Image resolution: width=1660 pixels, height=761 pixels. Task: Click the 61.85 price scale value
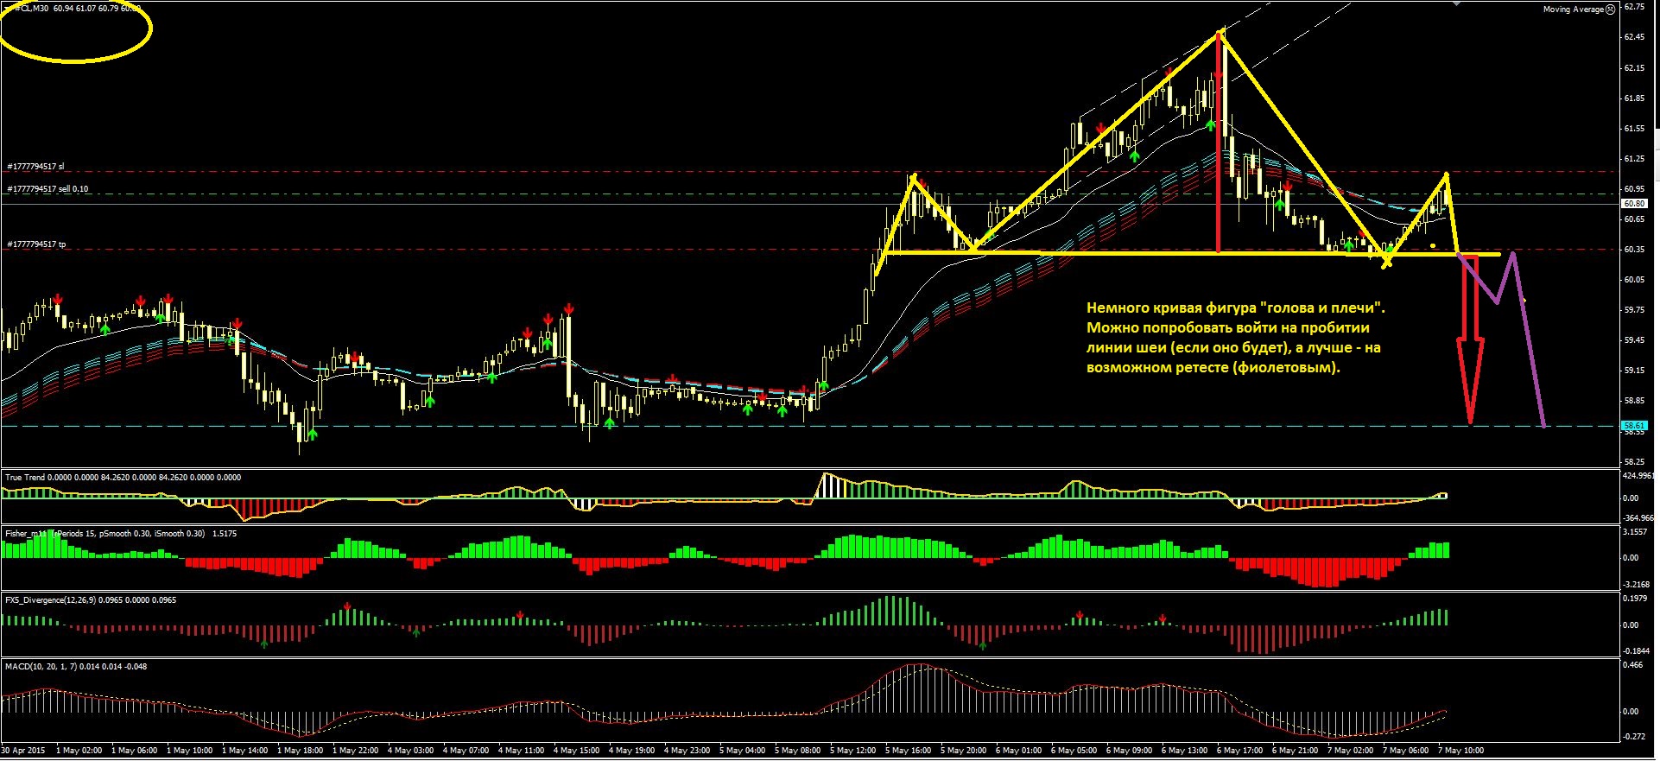pyautogui.click(x=1634, y=98)
